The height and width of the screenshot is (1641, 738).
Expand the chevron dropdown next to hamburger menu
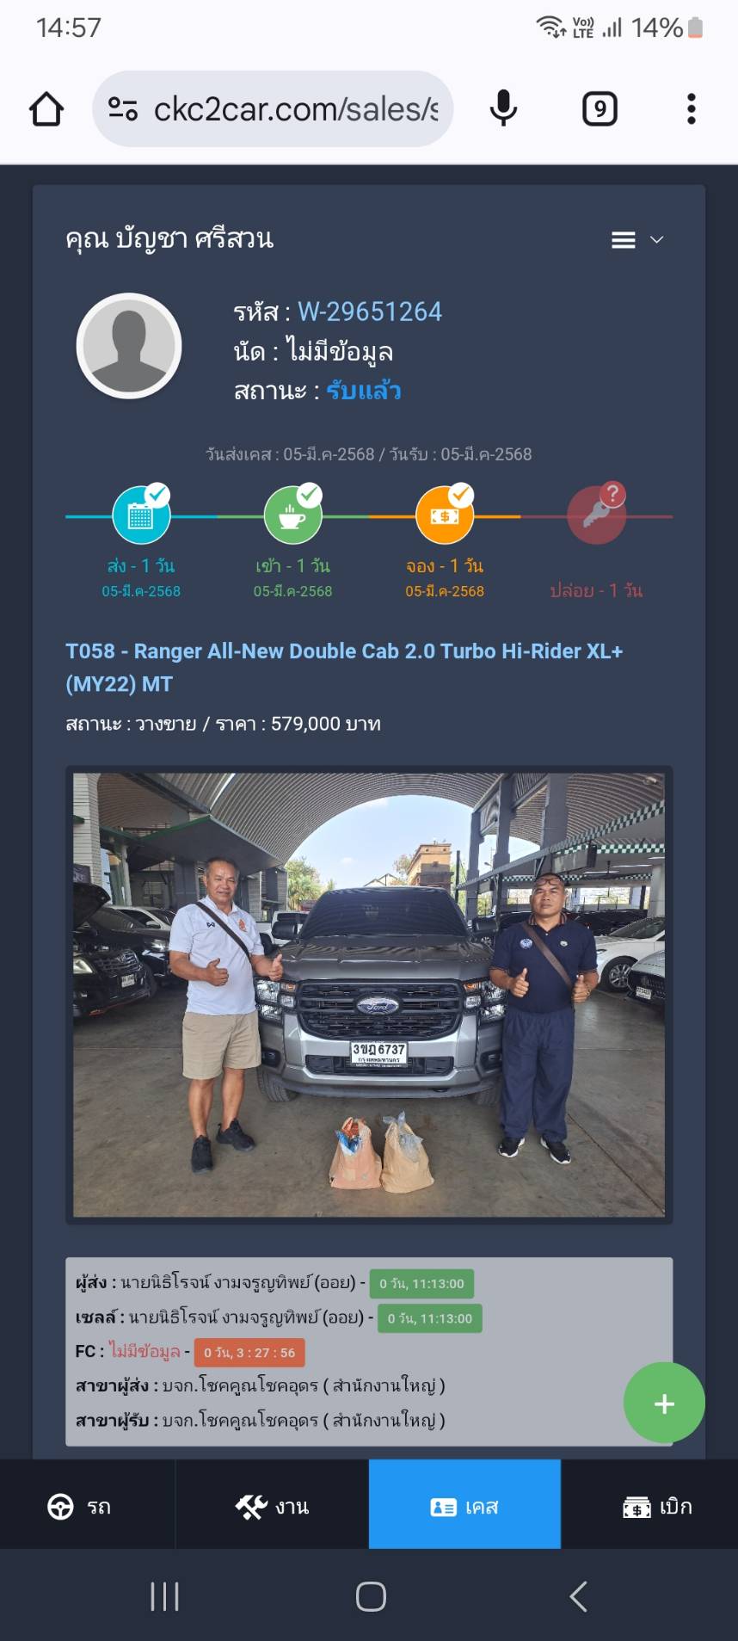pyautogui.click(x=657, y=240)
